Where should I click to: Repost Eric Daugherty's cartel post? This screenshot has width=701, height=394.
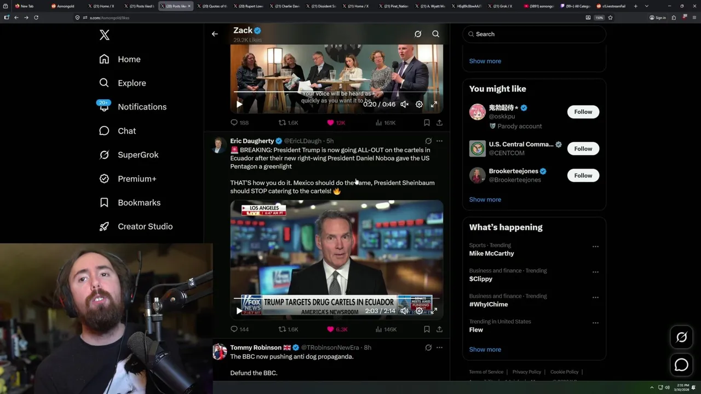[x=288, y=329]
